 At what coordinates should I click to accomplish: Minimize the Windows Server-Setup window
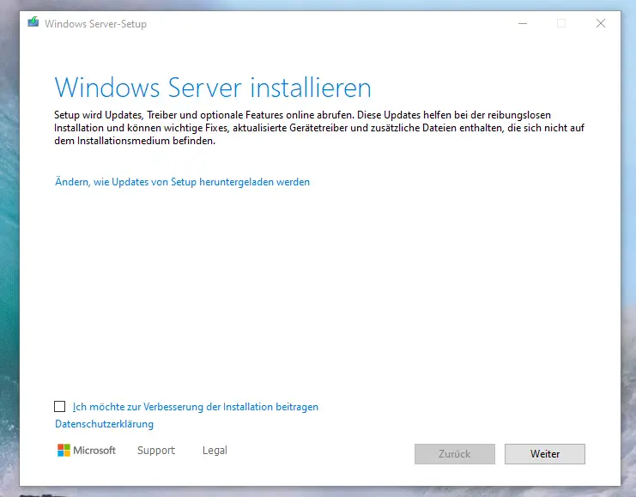523,23
